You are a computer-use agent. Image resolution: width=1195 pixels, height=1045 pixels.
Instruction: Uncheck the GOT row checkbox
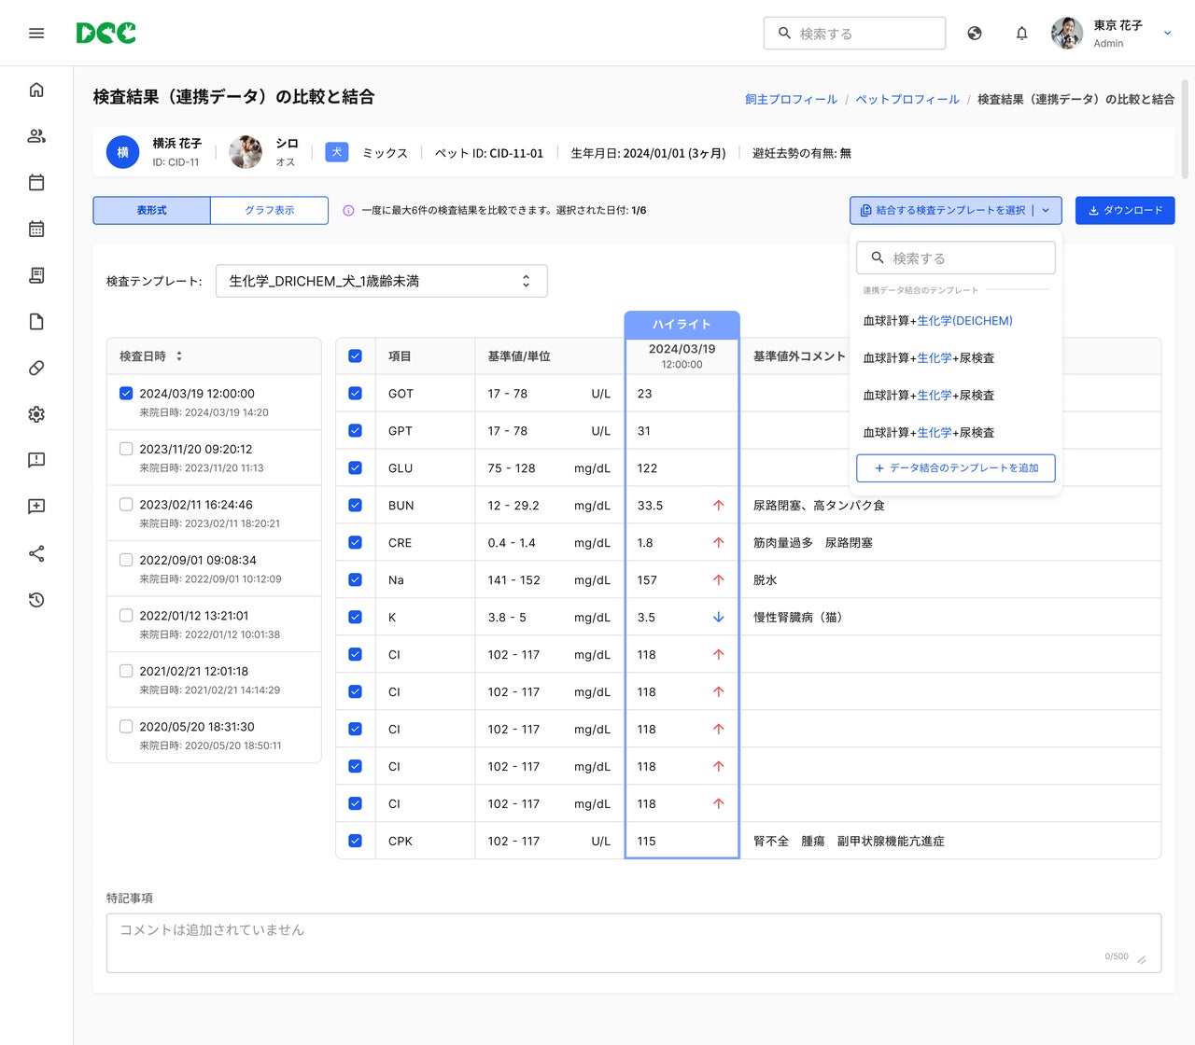coord(355,394)
